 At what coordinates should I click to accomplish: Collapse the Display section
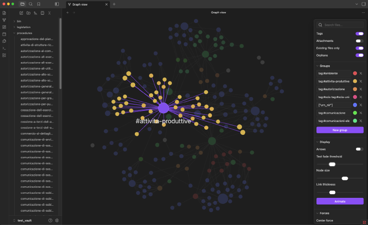tap(325, 142)
